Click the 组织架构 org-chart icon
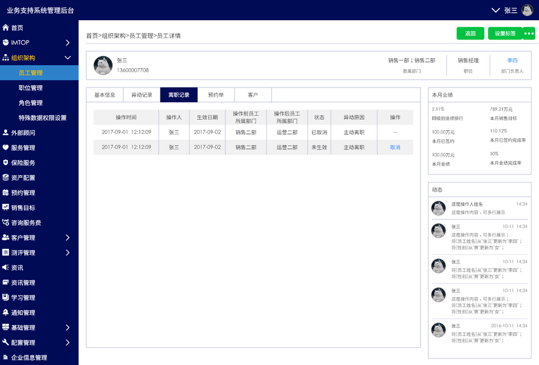Image resolution: width=539 pixels, height=365 pixels. [5, 58]
